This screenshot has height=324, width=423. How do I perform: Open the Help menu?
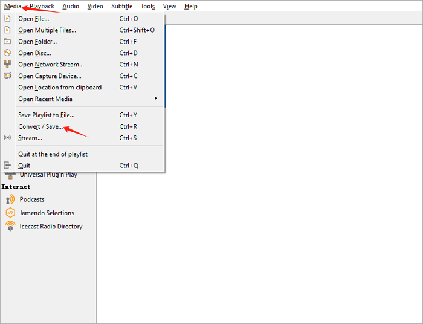(191, 6)
